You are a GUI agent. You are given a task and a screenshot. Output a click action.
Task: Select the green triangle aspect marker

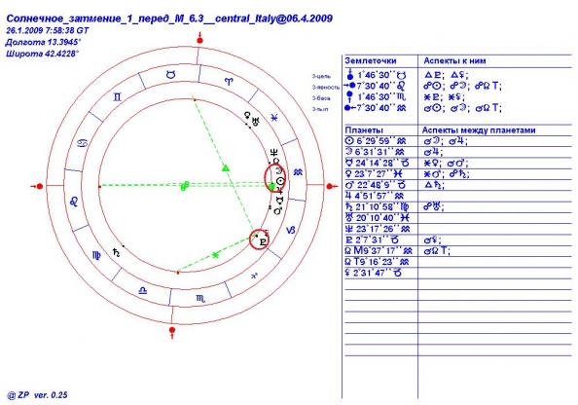(x=226, y=168)
